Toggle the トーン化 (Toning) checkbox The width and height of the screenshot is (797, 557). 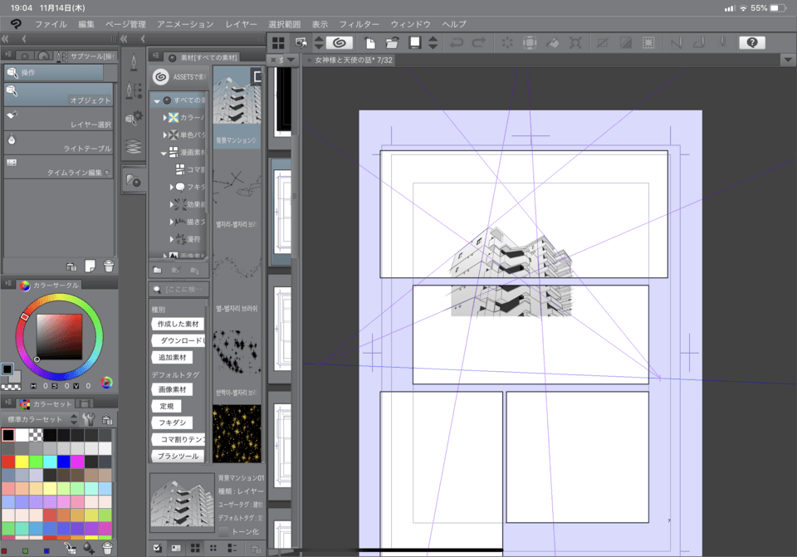pos(223,531)
